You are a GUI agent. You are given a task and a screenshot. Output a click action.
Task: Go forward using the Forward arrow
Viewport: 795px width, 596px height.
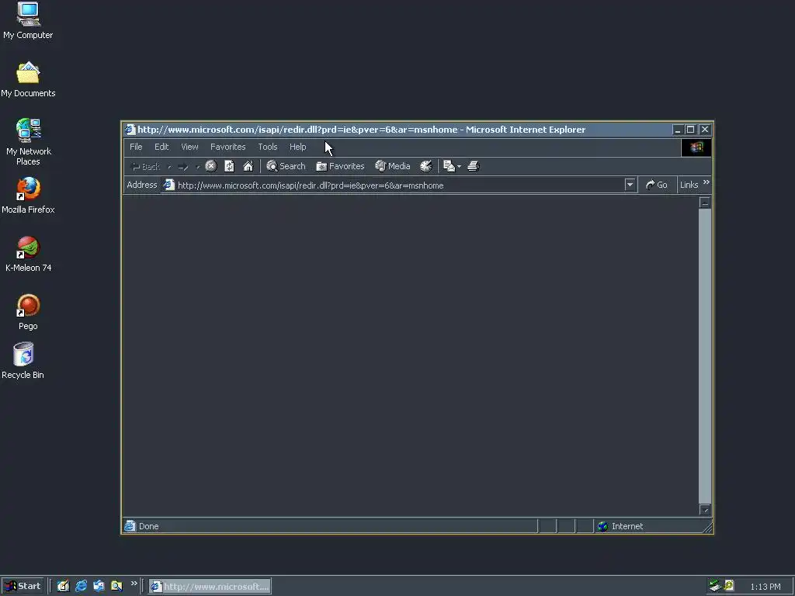[x=183, y=167]
